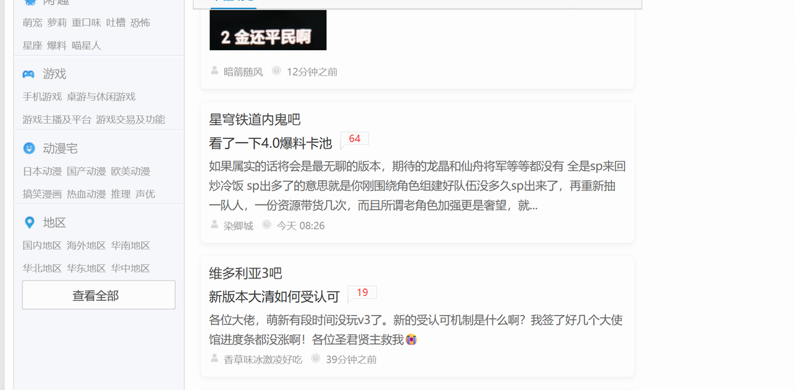Screen dimensions: 795x390
Task: Click the reply count bubble showing 64
Action: pos(355,140)
